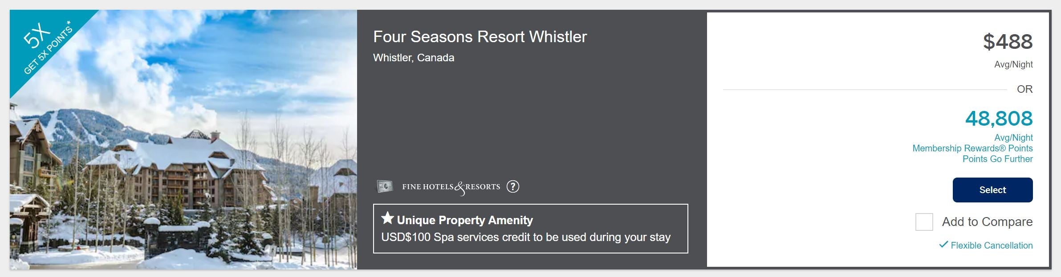Click the Fine Hotels & Resorts help question mark
The height and width of the screenshot is (277, 1061).
pos(513,186)
